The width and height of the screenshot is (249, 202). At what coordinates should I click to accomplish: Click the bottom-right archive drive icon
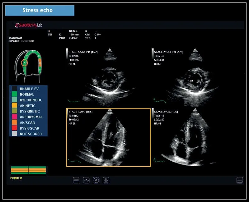[239, 180]
